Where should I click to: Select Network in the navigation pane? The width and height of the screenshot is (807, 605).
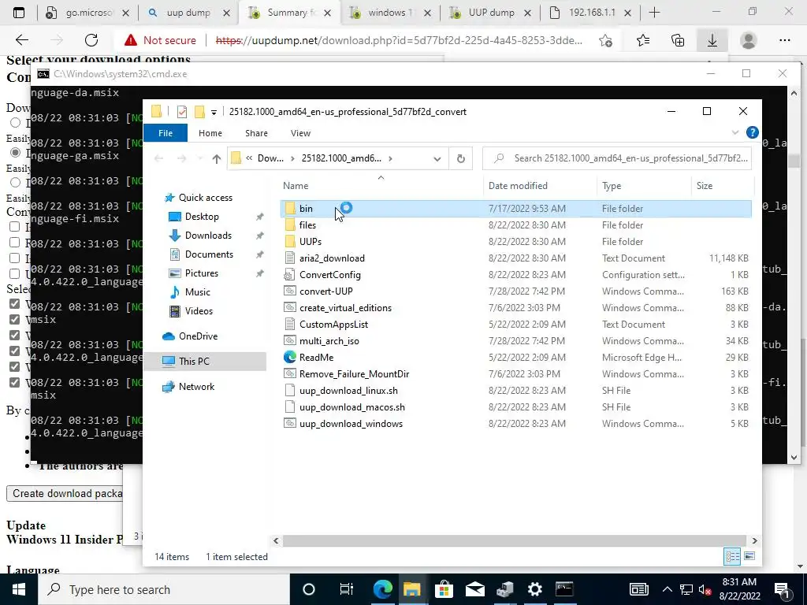coord(196,386)
